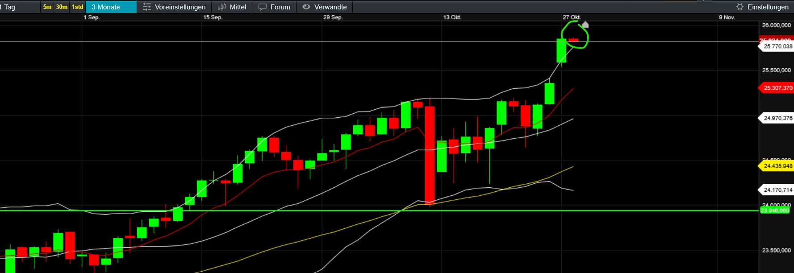This screenshot has width=794, height=273.
Task: Click the red 25.307,370 price label
Action: click(776, 88)
